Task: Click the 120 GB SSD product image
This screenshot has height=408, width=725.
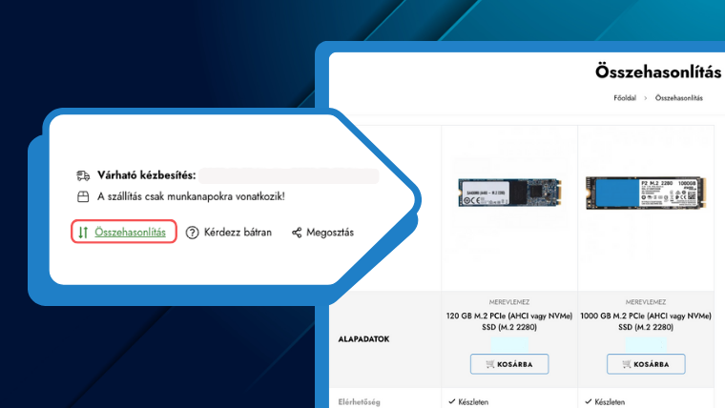Action: pyautogui.click(x=509, y=191)
